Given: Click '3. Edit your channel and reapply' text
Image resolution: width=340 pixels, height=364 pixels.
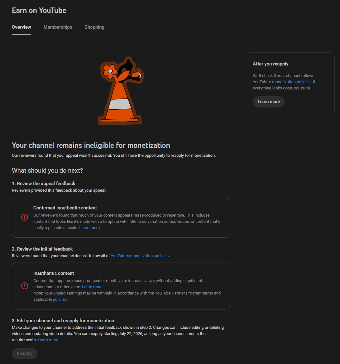Looking at the screenshot, I should pos(63,321).
